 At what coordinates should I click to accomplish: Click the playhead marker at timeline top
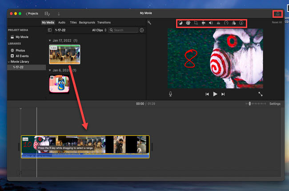pyautogui.click(x=20, y=109)
